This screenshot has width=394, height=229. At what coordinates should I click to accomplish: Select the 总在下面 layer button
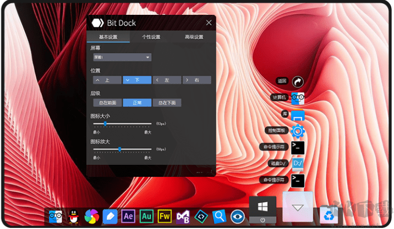click(167, 102)
